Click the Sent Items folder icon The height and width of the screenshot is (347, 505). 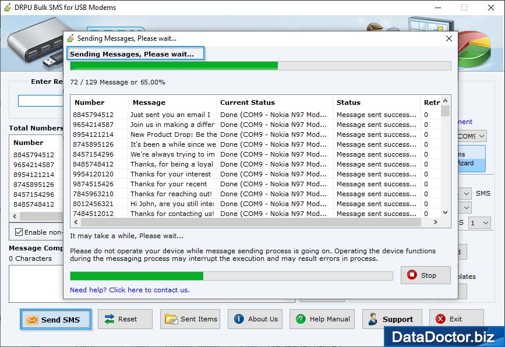pyautogui.click(x=171, y=319)
